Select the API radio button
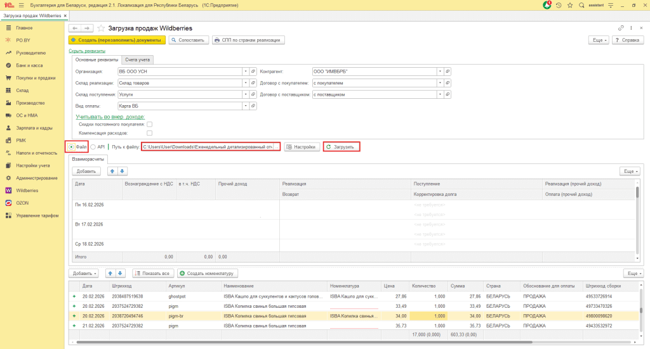This screenshot has width=650, height=349. [x=93, y=147]
